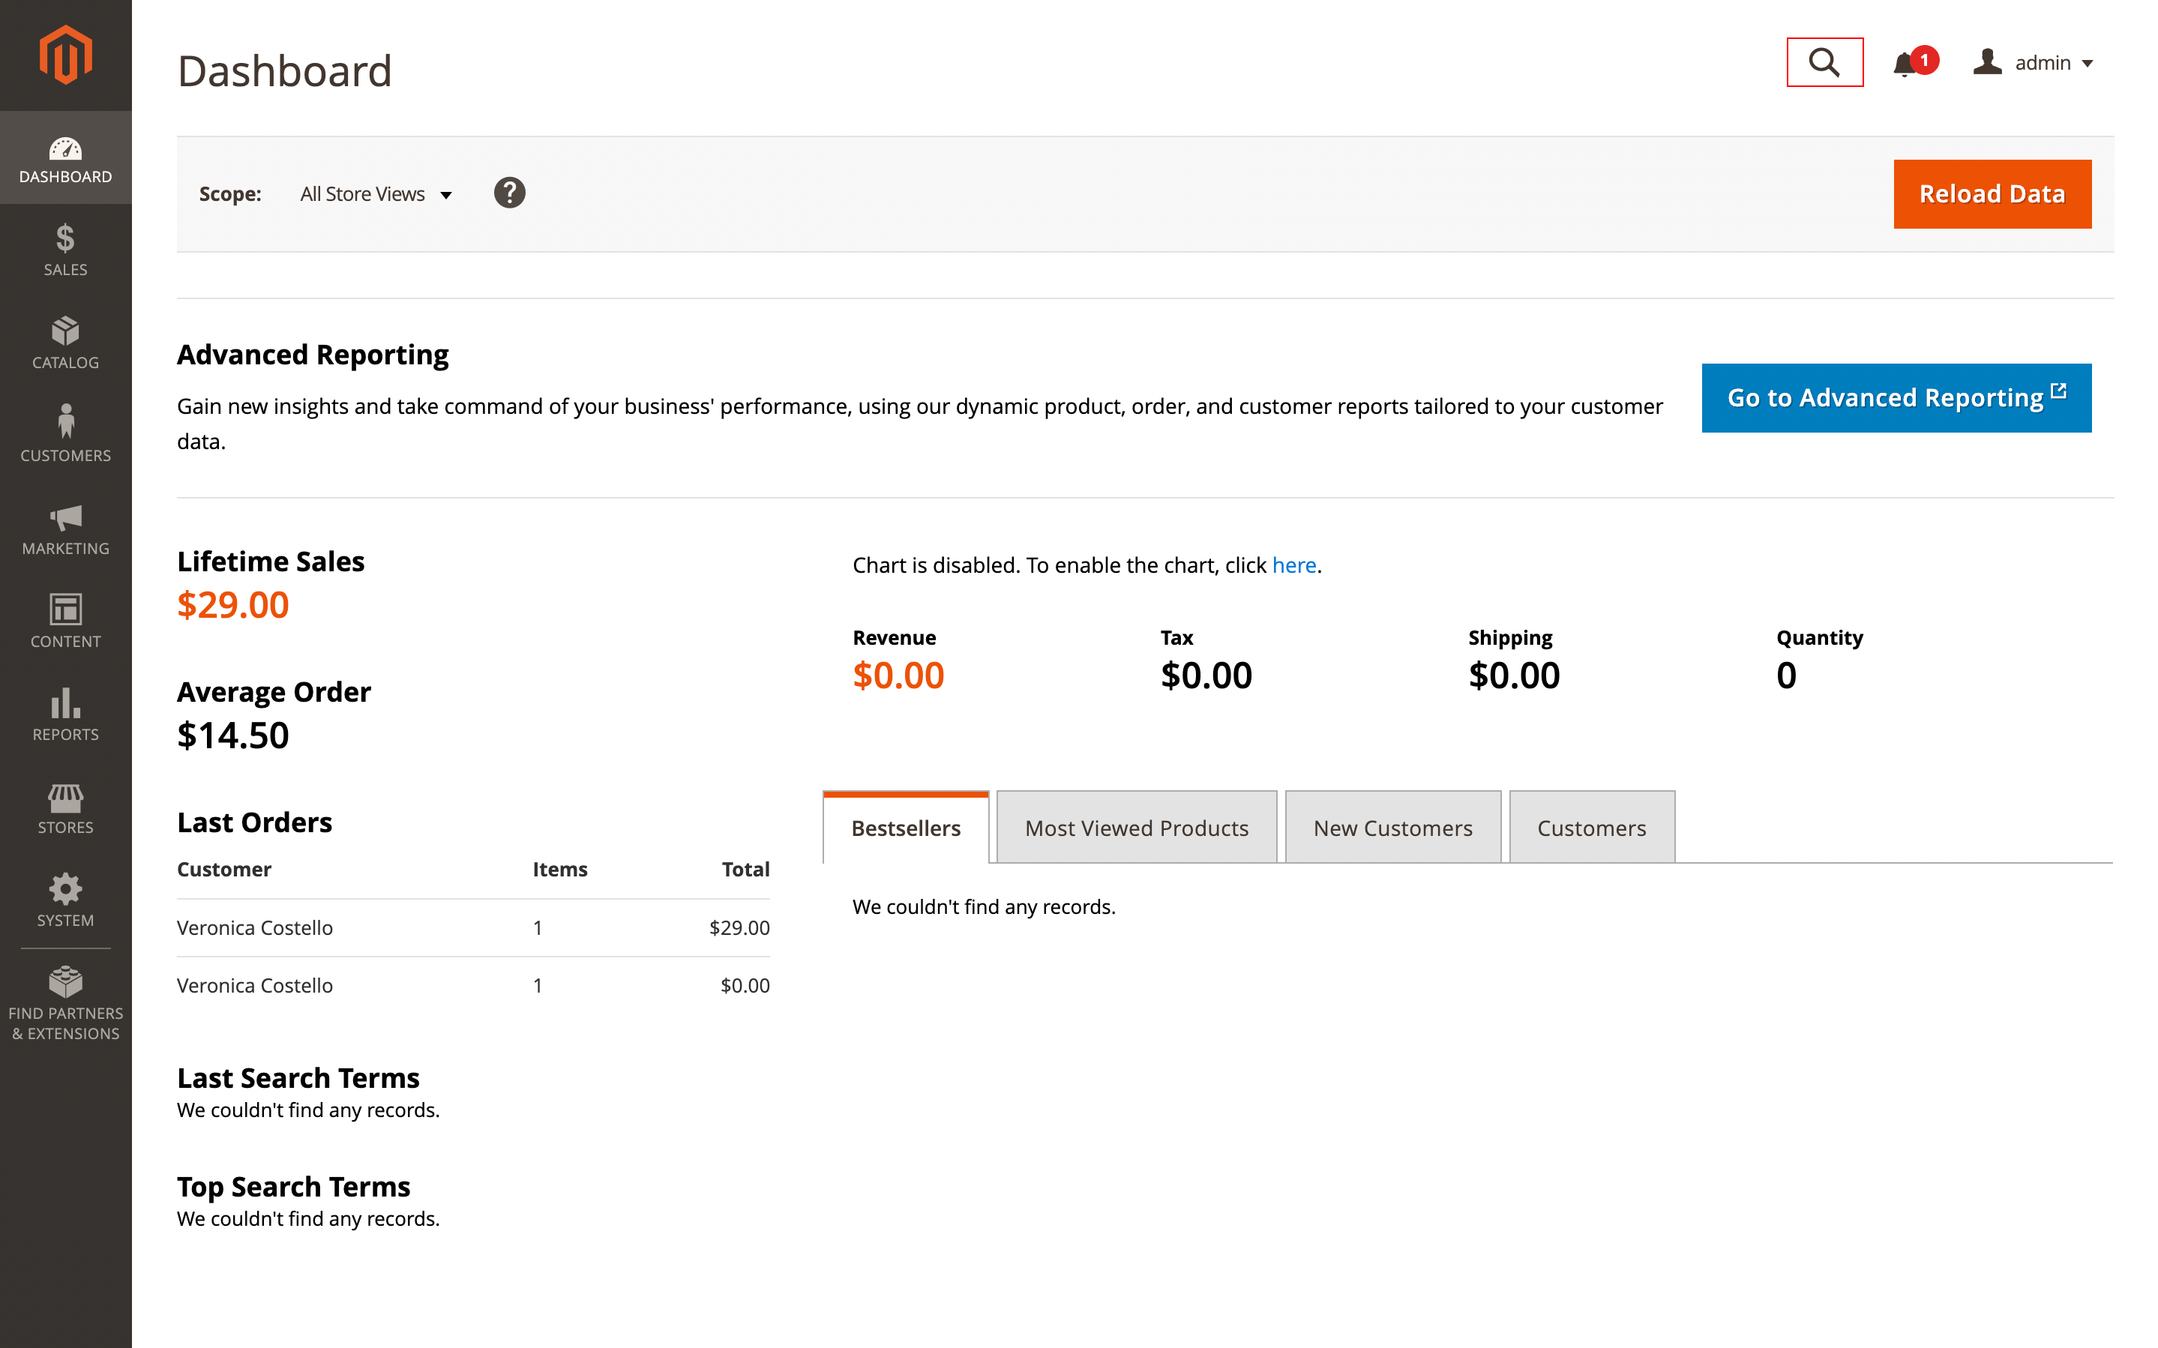This screenshot has height=1348, width=2158.
Task: Open notifications bell icon
Action: tap(1904, 63)
